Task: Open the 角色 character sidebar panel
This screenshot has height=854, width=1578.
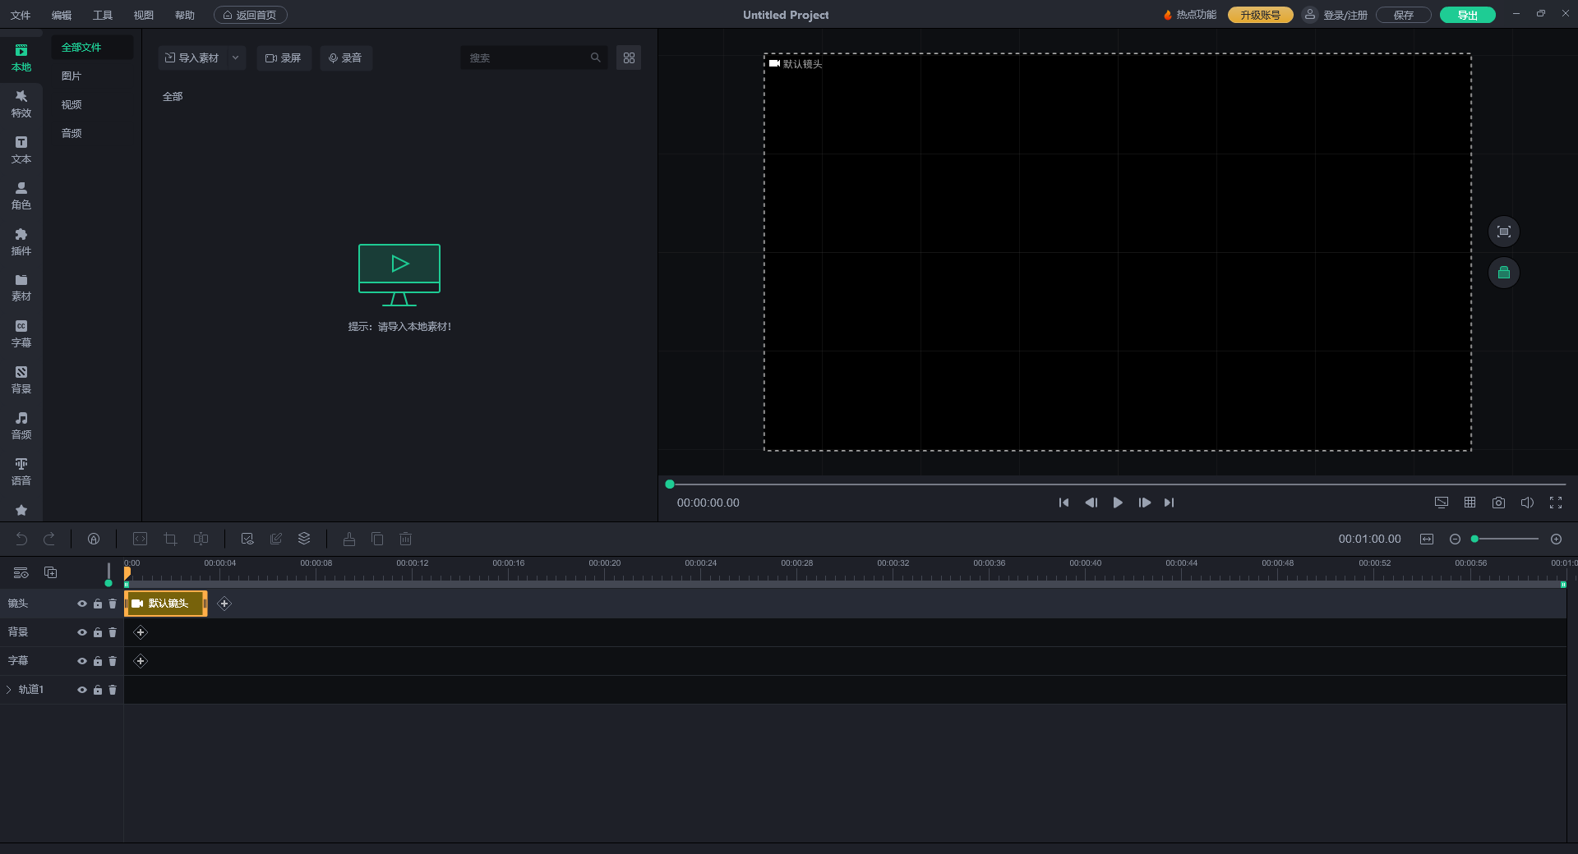Action: pyautogui.click(x=21, y=195)
